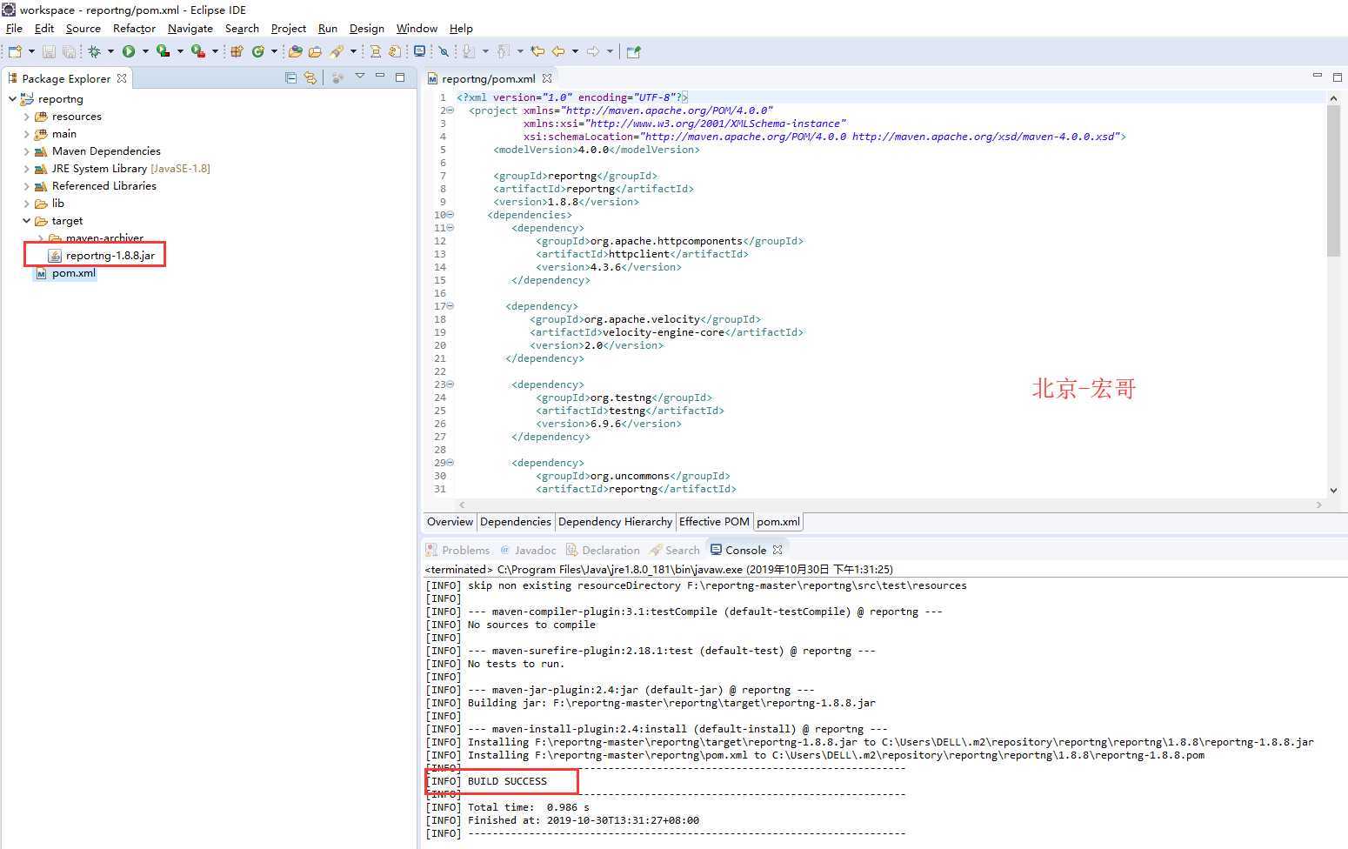Open dropdown next to New icon
Viewport: 1348px width, 849px height.
tap(31, 51)
